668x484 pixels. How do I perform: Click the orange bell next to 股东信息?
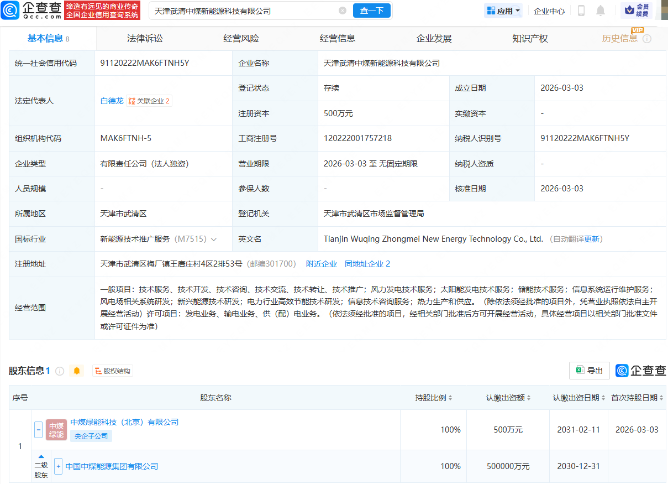click(77, 371)
